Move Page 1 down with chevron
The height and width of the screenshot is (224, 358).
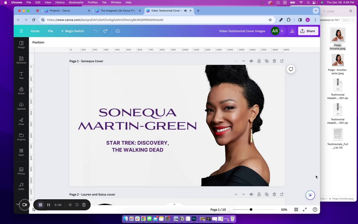coord(244,61)
